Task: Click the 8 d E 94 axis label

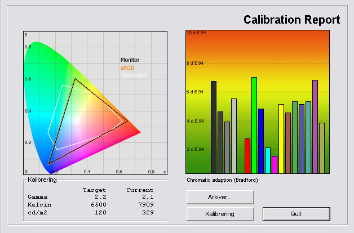Action: 195,64
